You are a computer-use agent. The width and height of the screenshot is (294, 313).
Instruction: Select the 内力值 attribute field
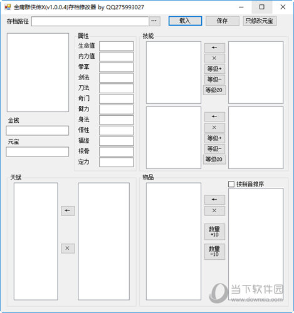pos(117,56)
